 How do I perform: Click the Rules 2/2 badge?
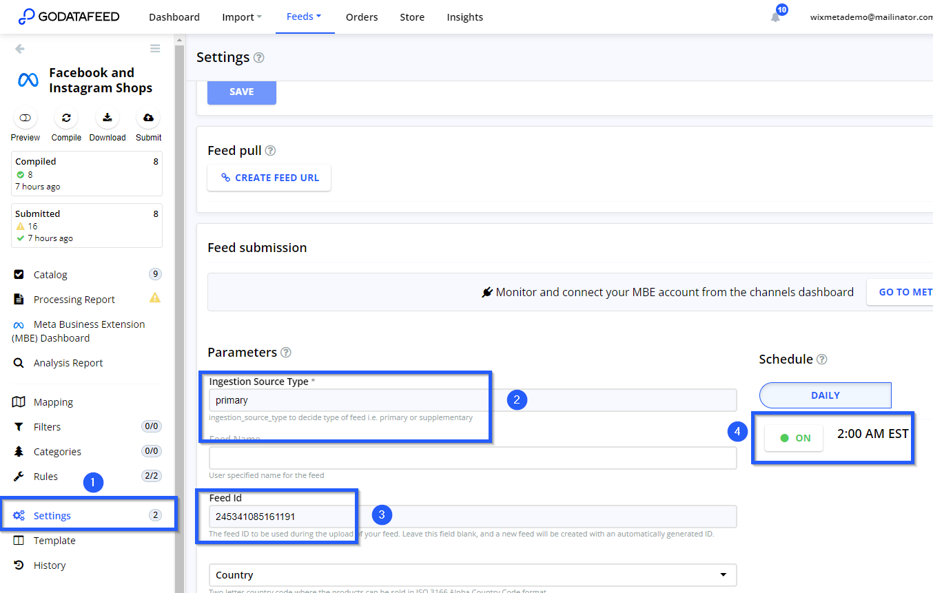tap(152, 476)
